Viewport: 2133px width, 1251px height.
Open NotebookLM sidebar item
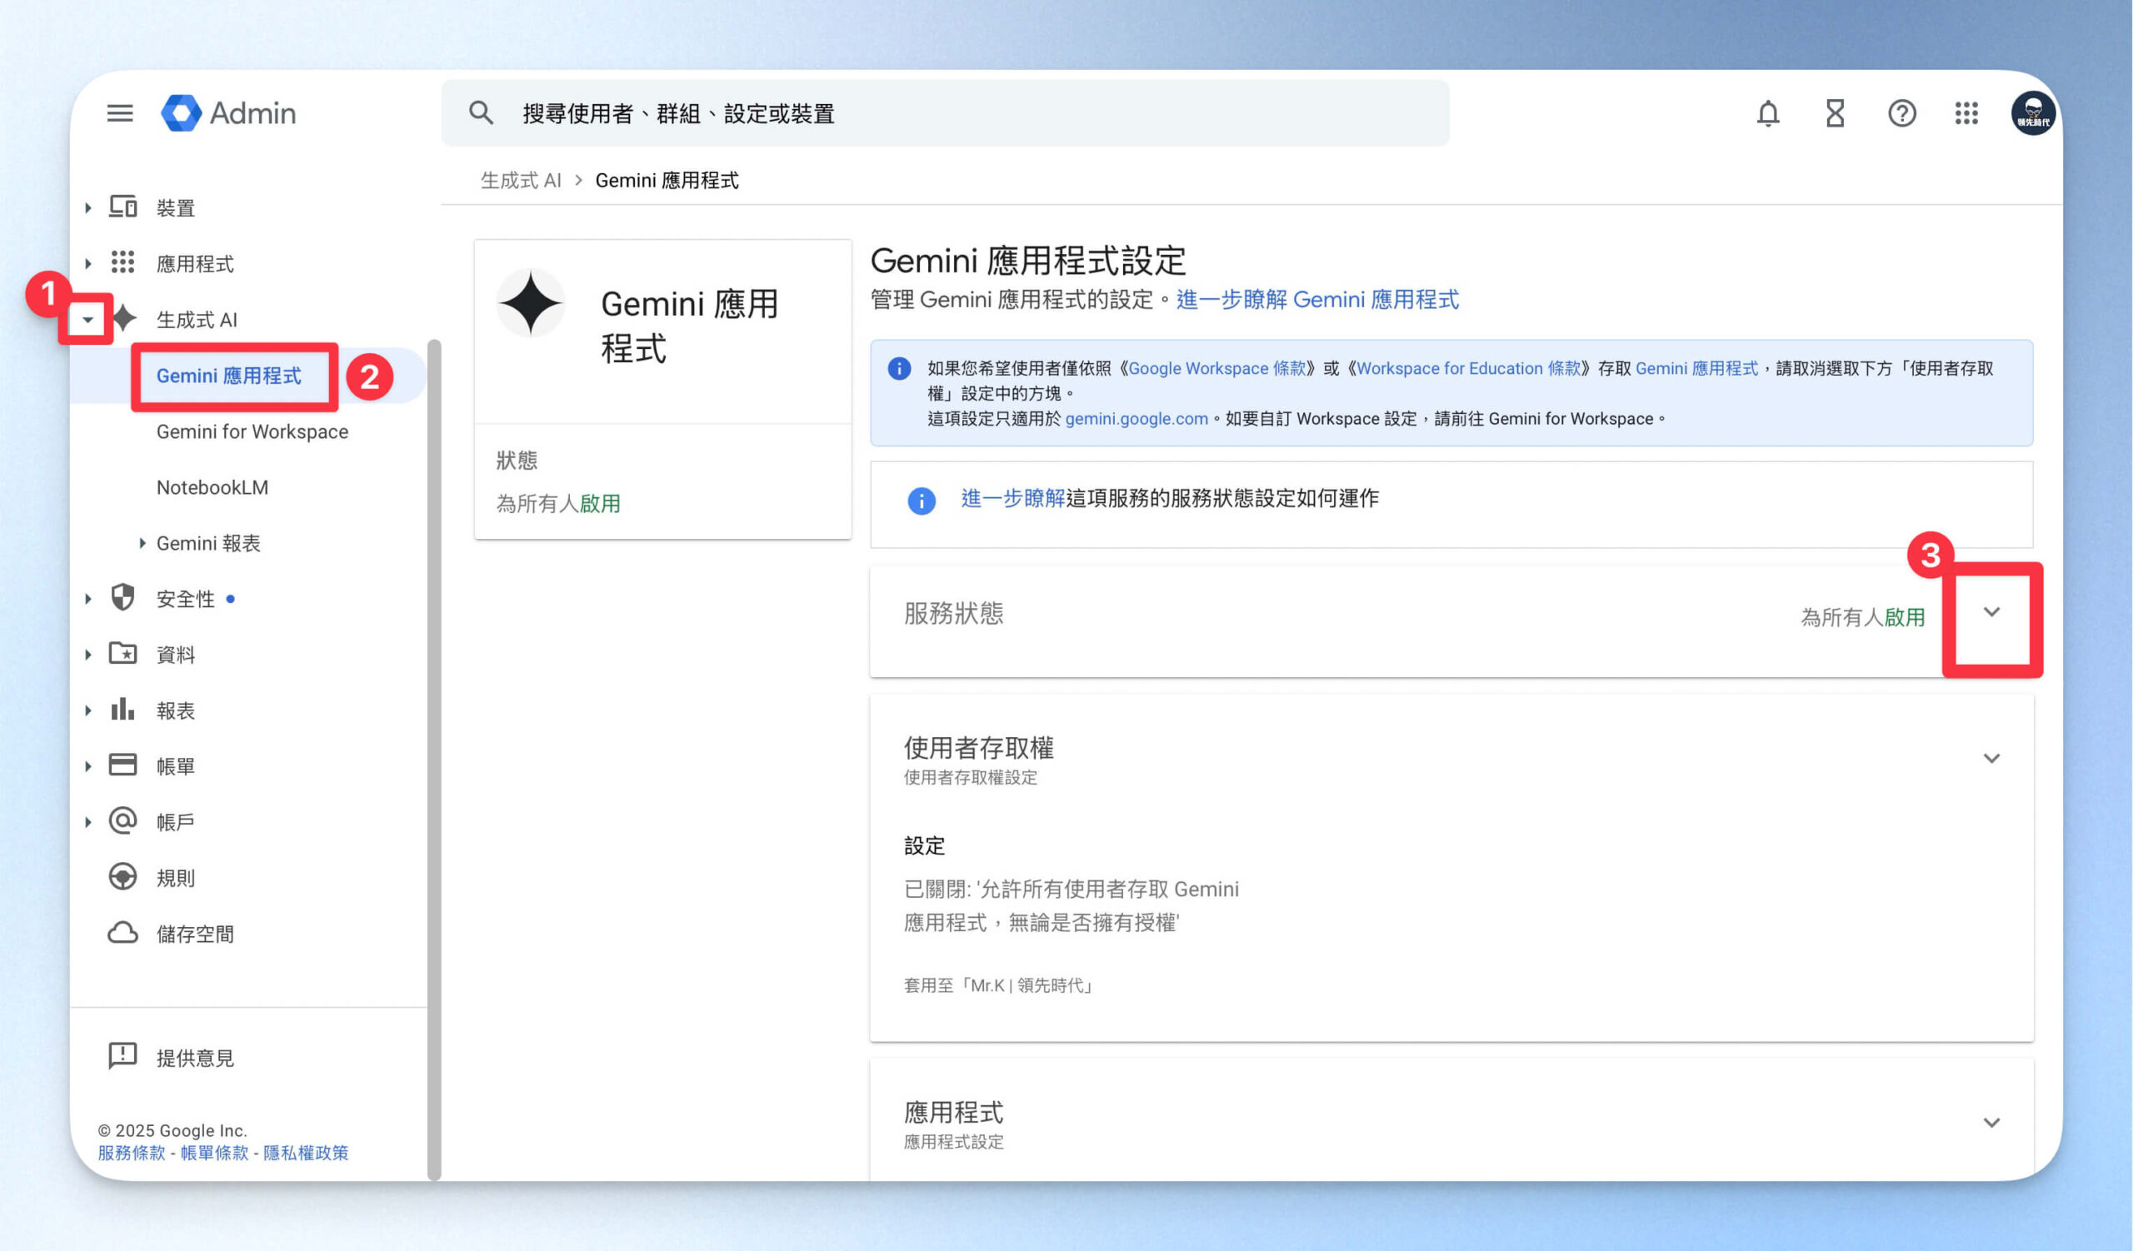[x=212, y=487]
